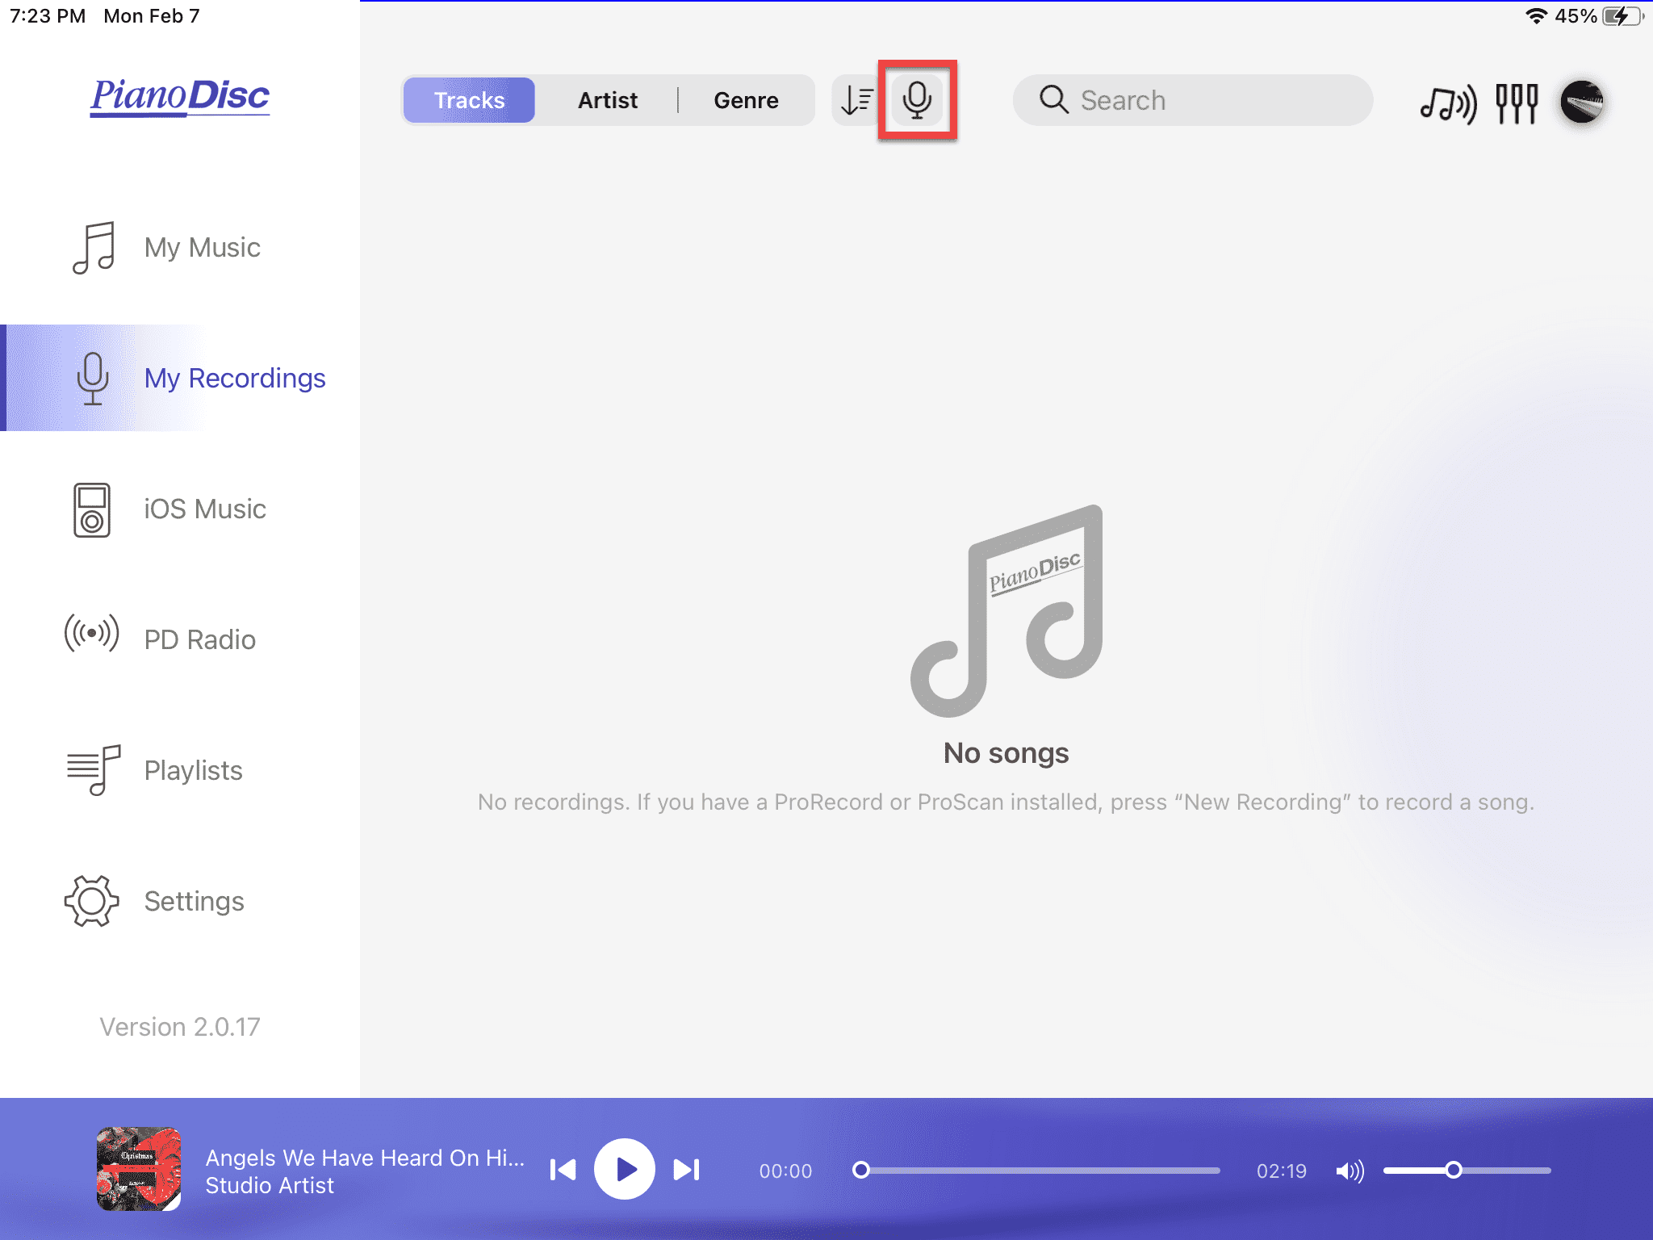The width and height of the screenshot is (1653, 1240).
Task: Play the current song
Action: (624, 1169)
